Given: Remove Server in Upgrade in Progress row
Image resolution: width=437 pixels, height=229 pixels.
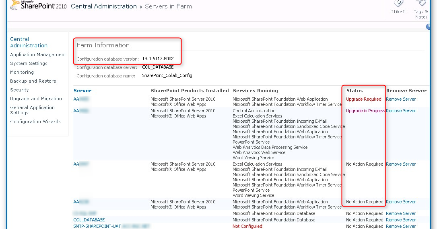Looking at the screenshot, I should 401,111.
